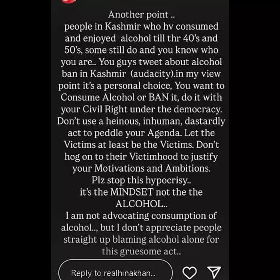Screen dimensions: 280x280
Task: Click the 'Reply to realhinakhan...' message field
Action: 116,273
